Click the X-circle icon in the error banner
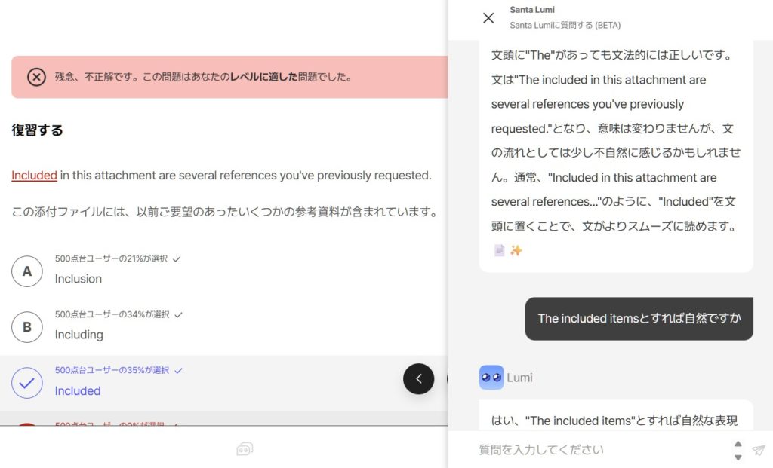Viewport: 773px width, 468px height. tap(36, 77)
